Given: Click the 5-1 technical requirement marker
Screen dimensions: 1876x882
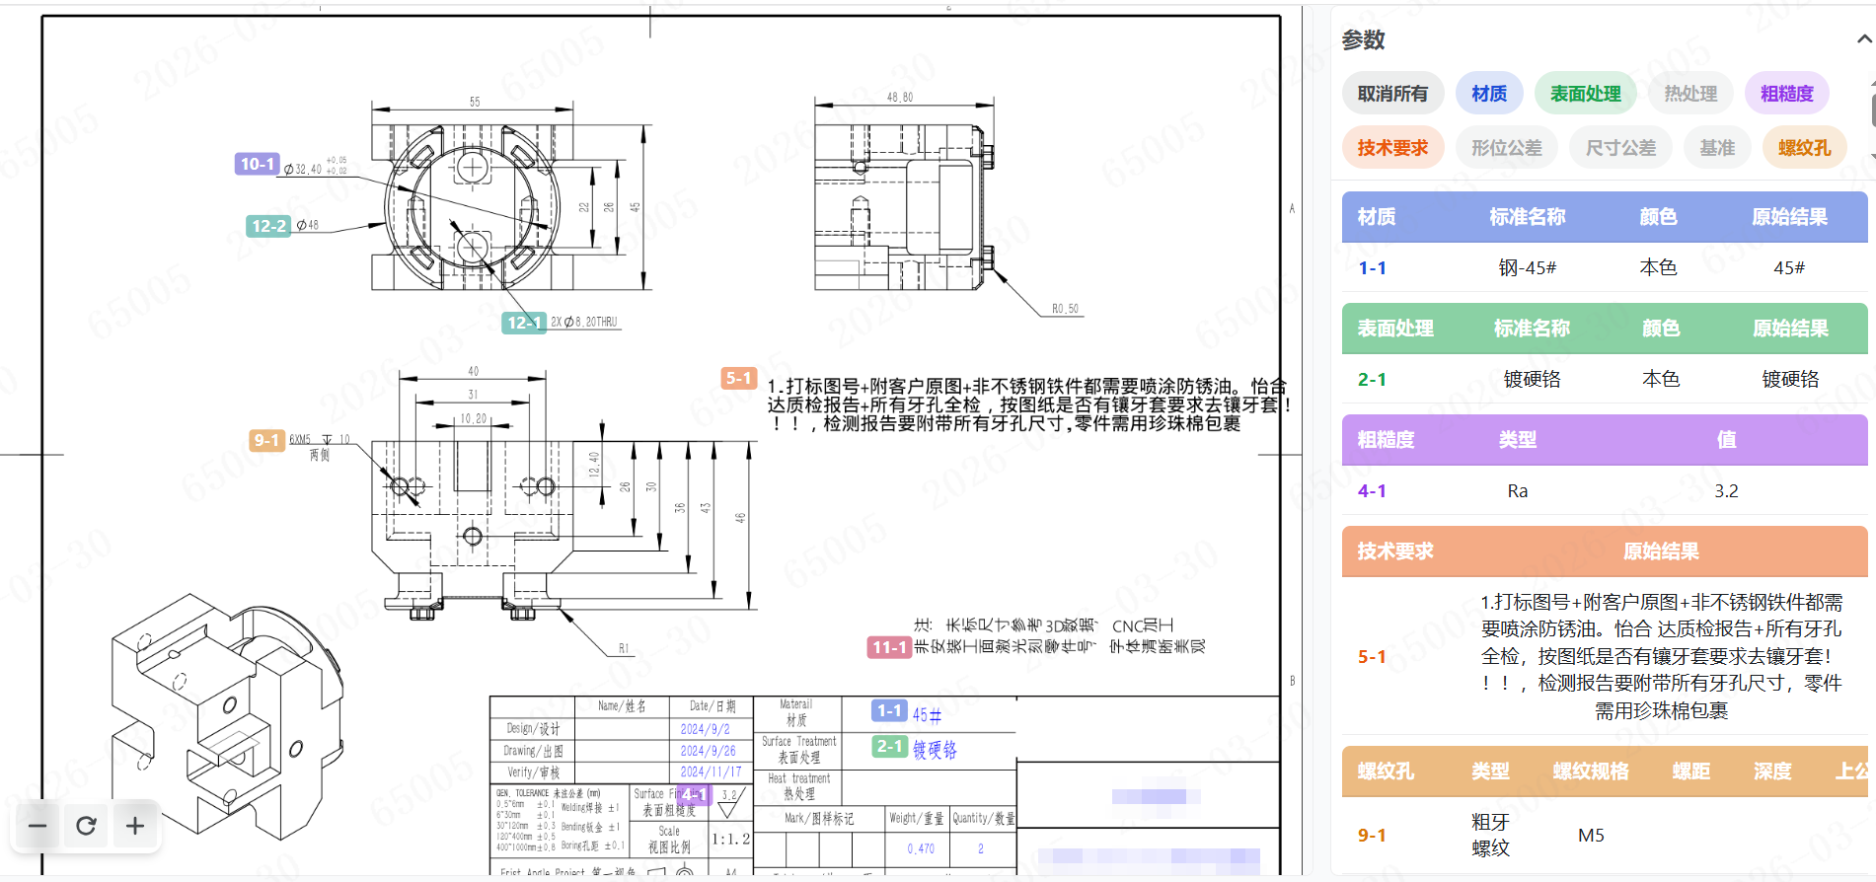Looking at the screenshot, I should coord(739,378).
